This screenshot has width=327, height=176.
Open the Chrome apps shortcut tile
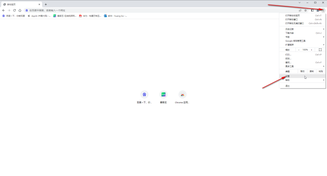[x=182, y=97]
